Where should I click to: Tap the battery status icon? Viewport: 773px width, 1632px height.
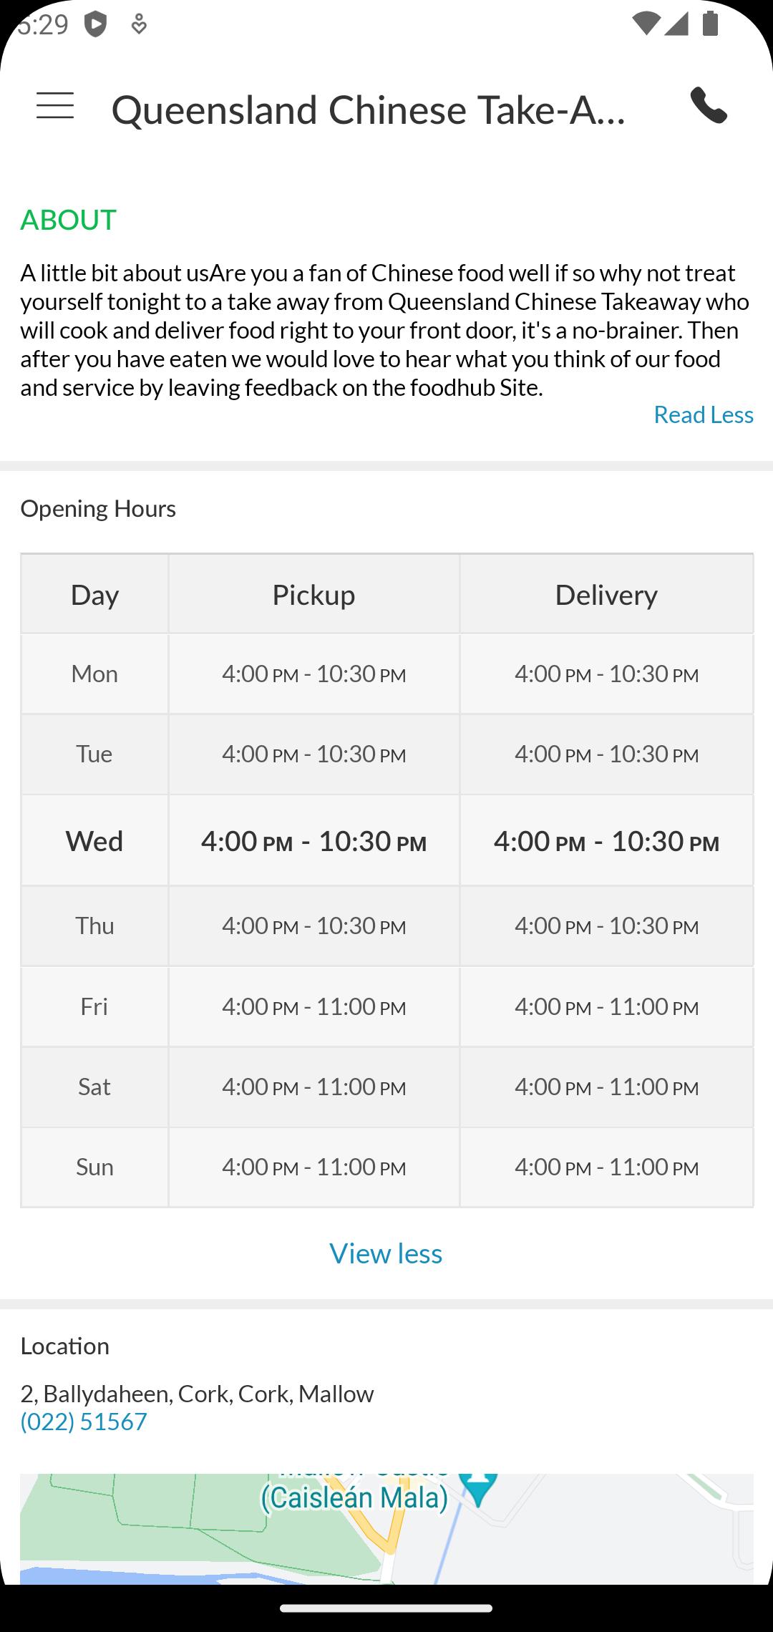click(x=710, y=24)
